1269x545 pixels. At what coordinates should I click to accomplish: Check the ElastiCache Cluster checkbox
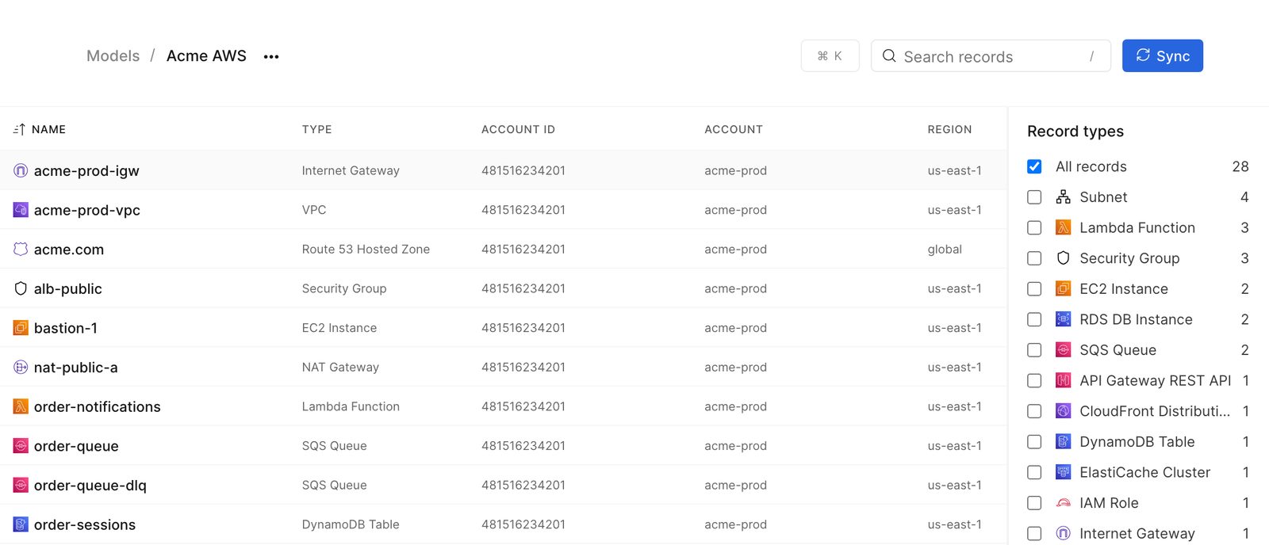pos(1034,472)
